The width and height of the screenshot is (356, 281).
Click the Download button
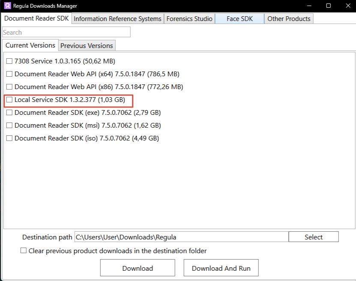click(x=138, y=268)
